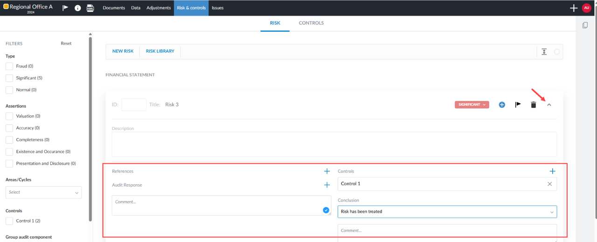
Task: Flag Risk 3 with the flag icon
Action: click(x=518, y=105)
